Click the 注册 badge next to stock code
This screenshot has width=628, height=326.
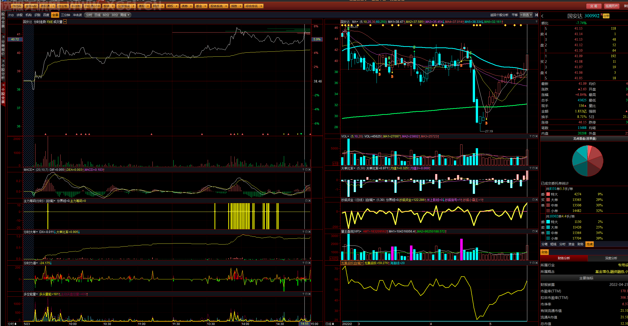(606, 16)
